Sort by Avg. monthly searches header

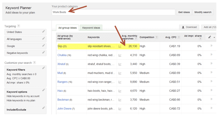click(130, 37)
